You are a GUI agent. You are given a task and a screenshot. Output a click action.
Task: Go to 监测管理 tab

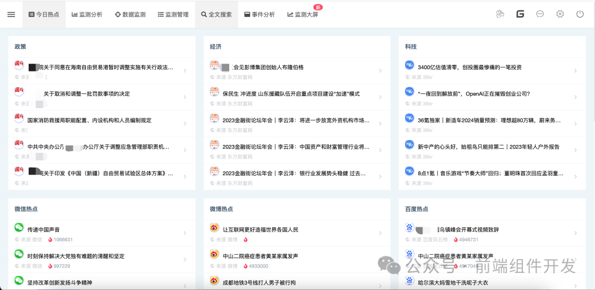tap(173, 14)
